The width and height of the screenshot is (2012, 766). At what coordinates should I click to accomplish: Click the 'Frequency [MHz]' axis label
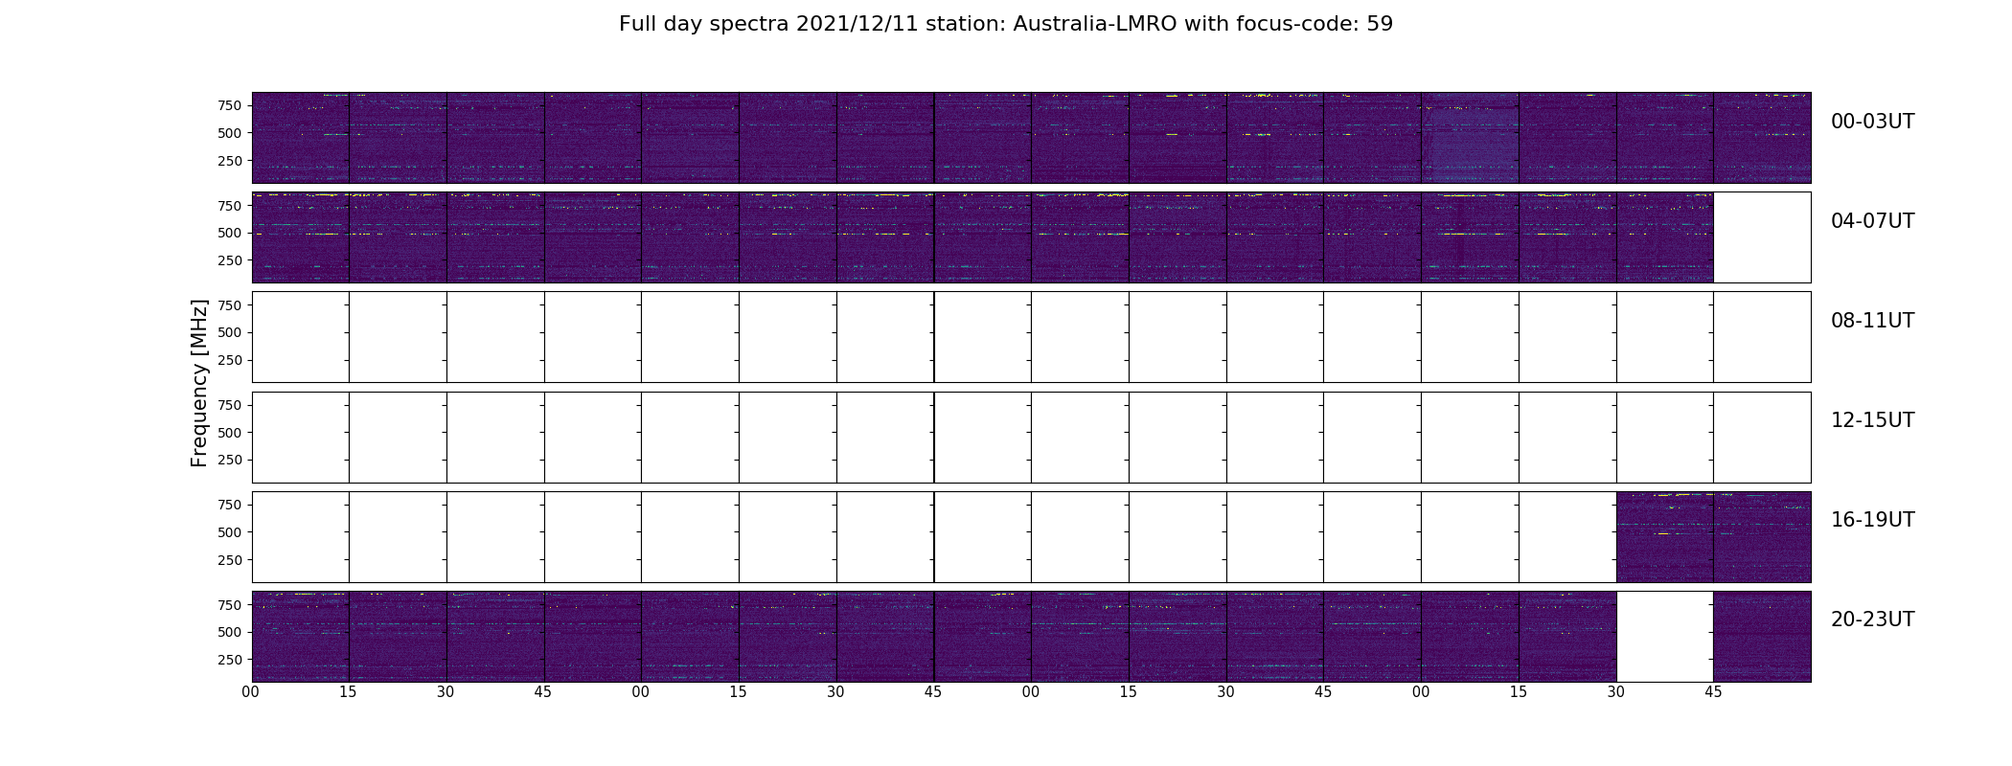[x=199, y=383]
